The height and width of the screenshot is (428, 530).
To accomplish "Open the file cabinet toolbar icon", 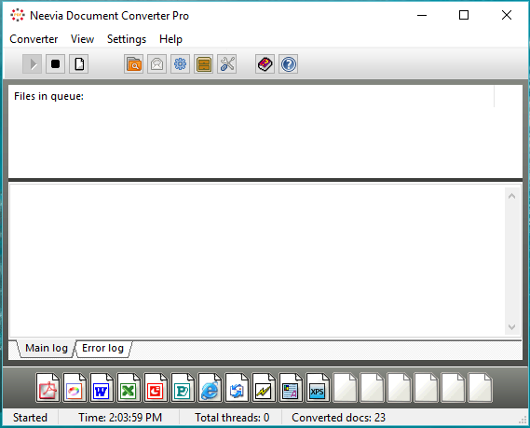I will point(203,64).
